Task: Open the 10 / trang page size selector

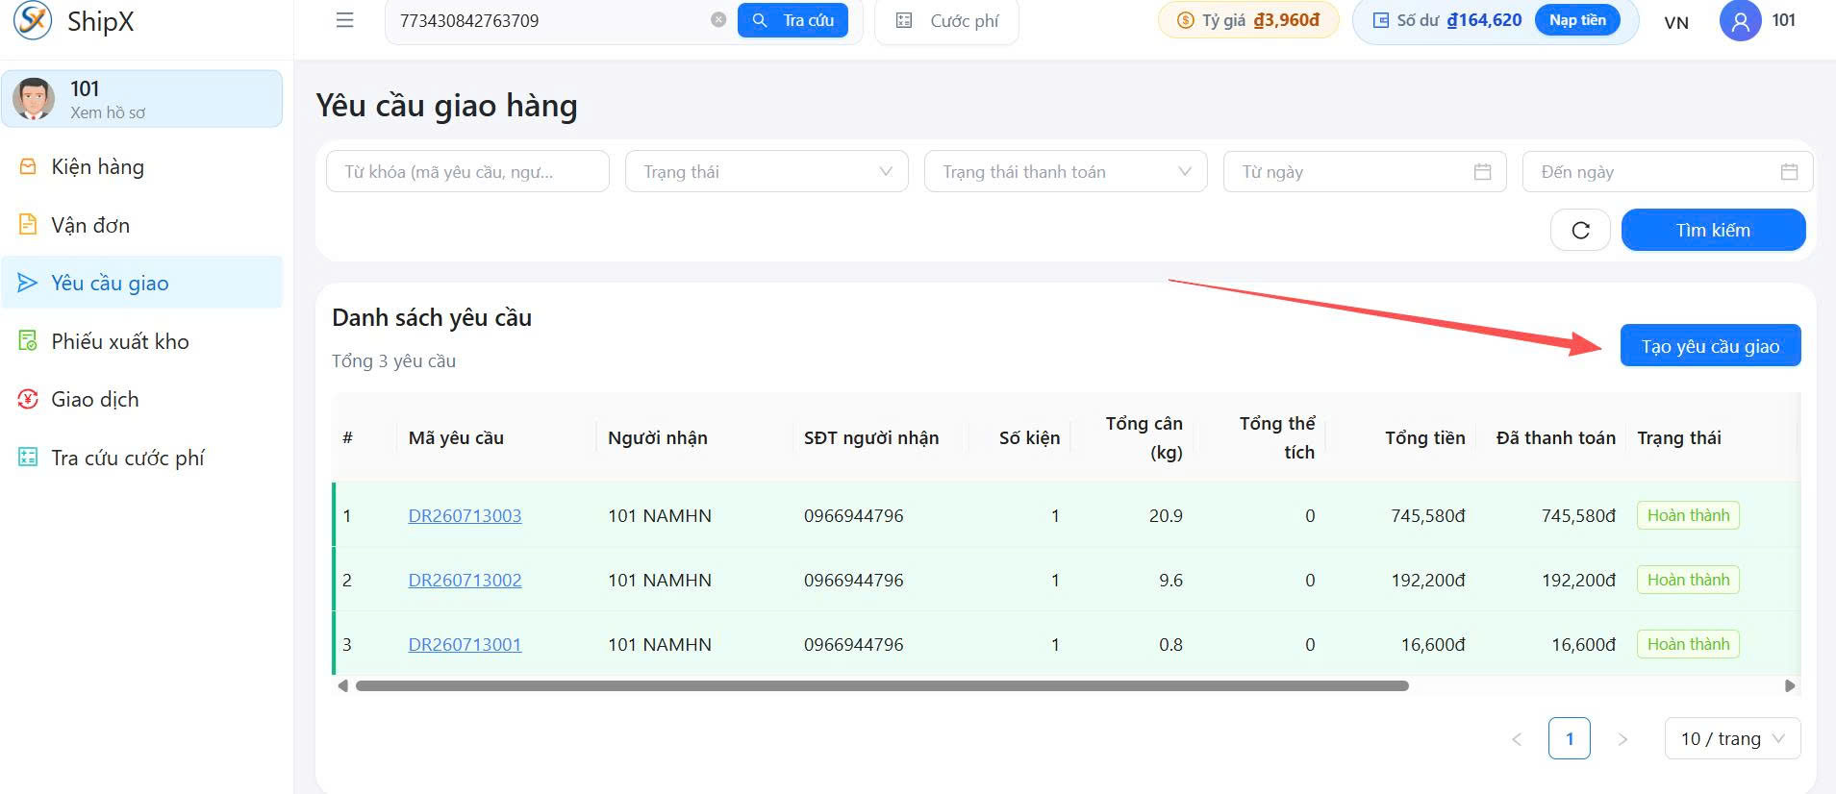Action: (1732, 739)
